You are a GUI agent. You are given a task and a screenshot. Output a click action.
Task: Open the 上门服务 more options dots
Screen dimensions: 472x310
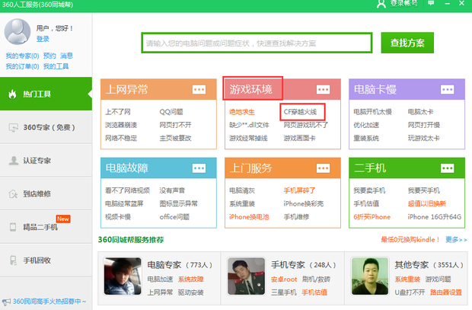point(323,168)
